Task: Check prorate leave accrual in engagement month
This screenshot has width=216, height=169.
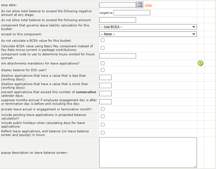Action: (x=103, y=109)
